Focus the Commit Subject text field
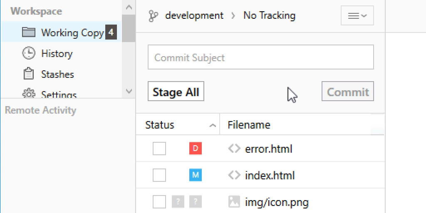This screenshot has width=426, height=213. (x=260, y=57)
